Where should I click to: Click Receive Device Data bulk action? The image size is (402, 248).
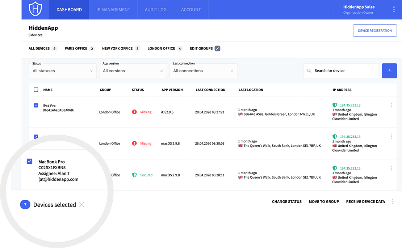pos(365,202)
